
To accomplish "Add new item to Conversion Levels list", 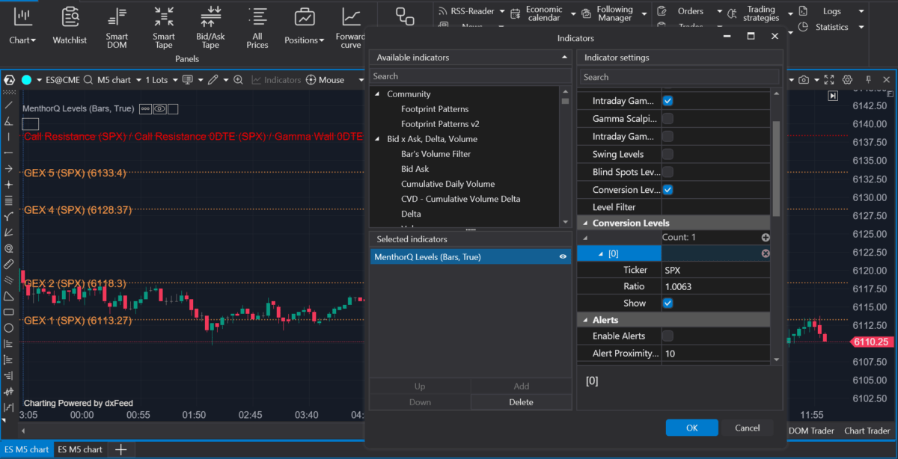I will (x=765, y=238).
